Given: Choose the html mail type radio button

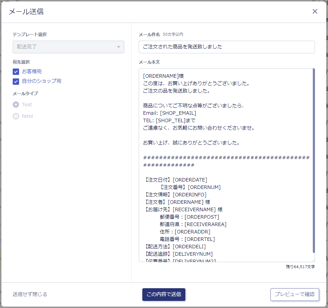Looking at the screenshot, I should tap(16, 116).
